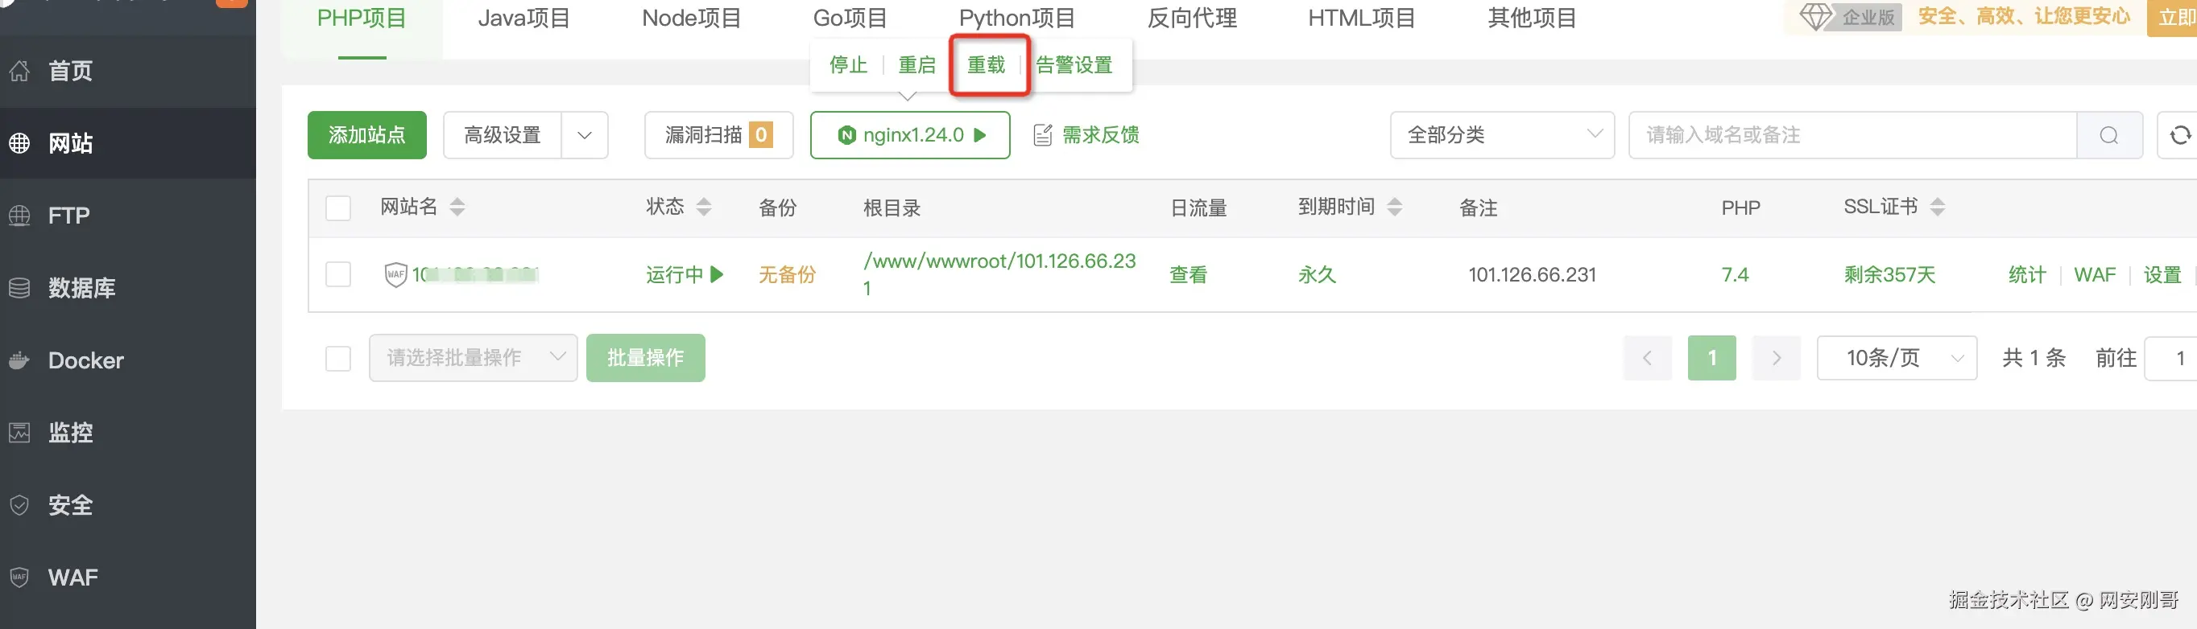Open 安全 via its shield icon

click(19, 505)
